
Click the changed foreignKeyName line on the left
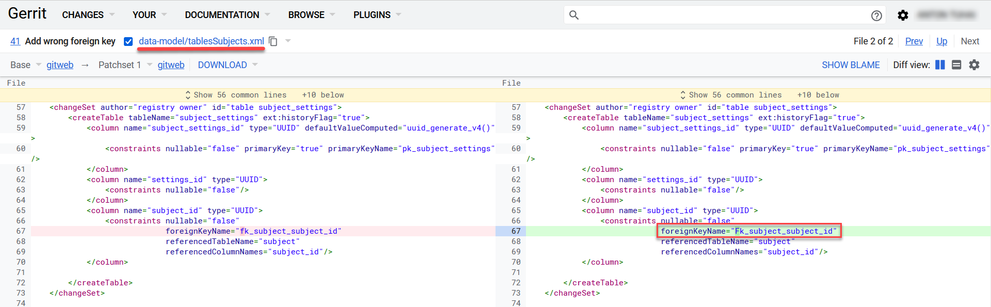tap(253, 231)
